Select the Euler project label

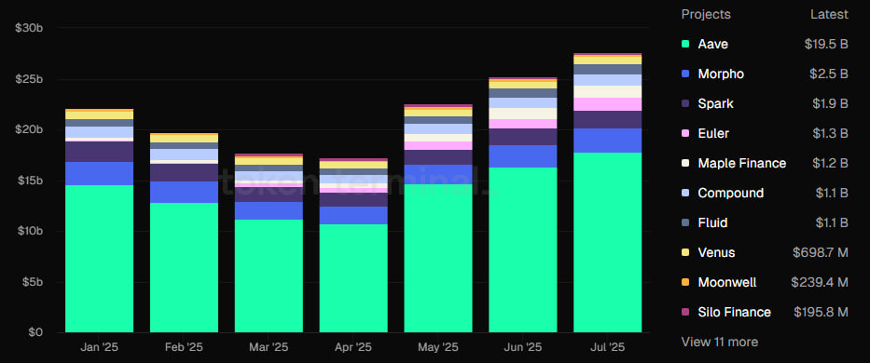713,133
